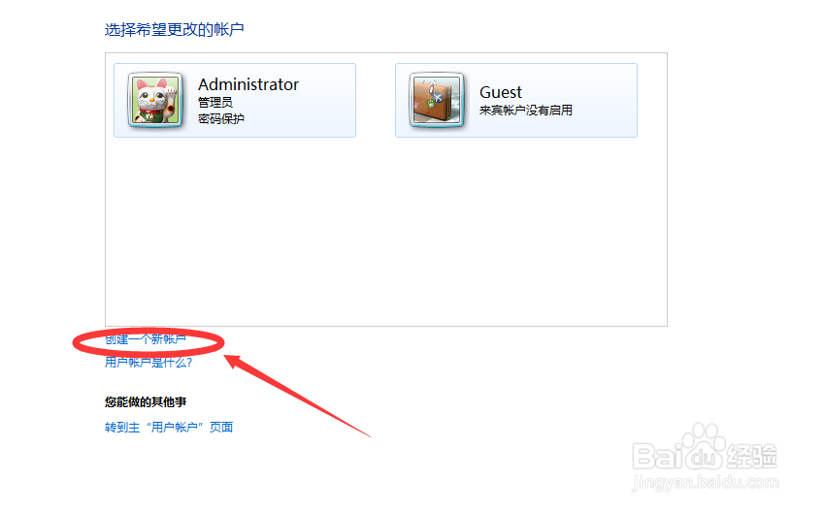
Task: Go to 转到主"用户帐户"页面 link
Action: click(x=169, y=428)
